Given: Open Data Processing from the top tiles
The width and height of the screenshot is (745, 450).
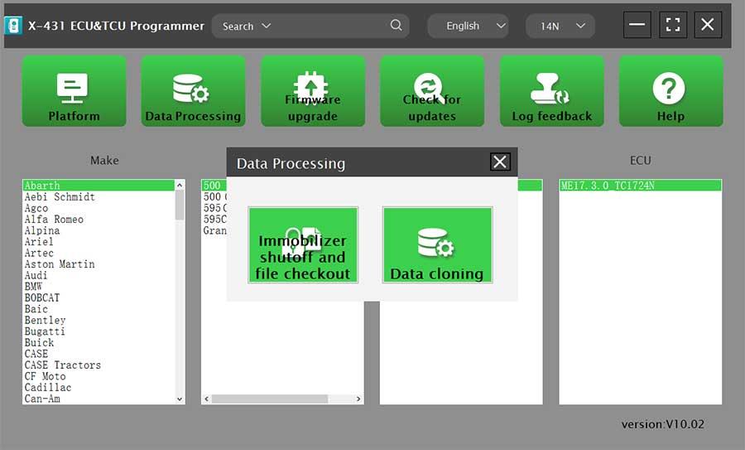Looking at the screenshot, I should (x=194, y=91).
